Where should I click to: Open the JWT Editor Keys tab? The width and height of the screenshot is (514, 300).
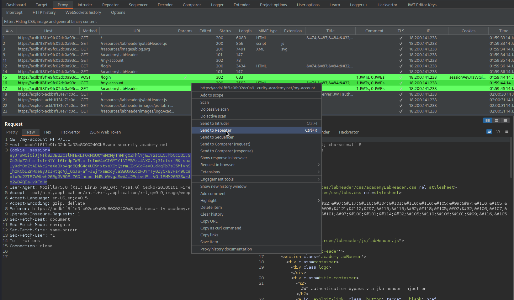pos(422,5)
